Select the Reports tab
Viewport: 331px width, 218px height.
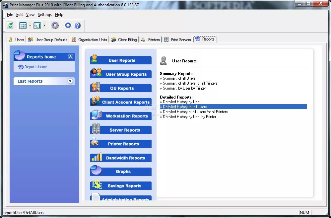(205, 39)
